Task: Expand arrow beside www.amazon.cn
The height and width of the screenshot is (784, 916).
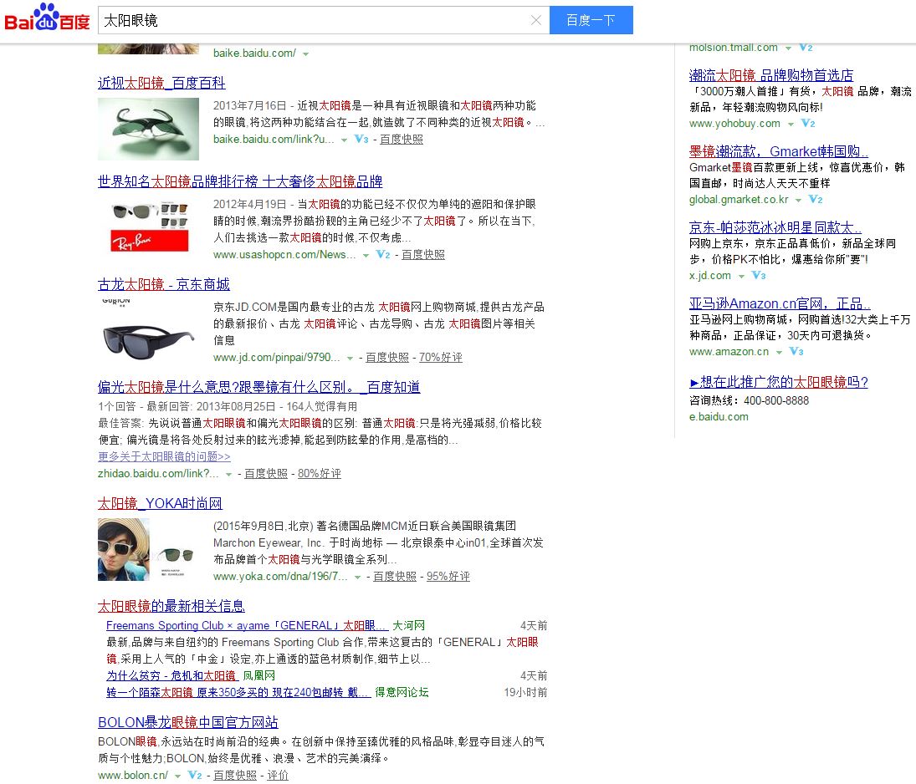Action: tap(779, 352)
